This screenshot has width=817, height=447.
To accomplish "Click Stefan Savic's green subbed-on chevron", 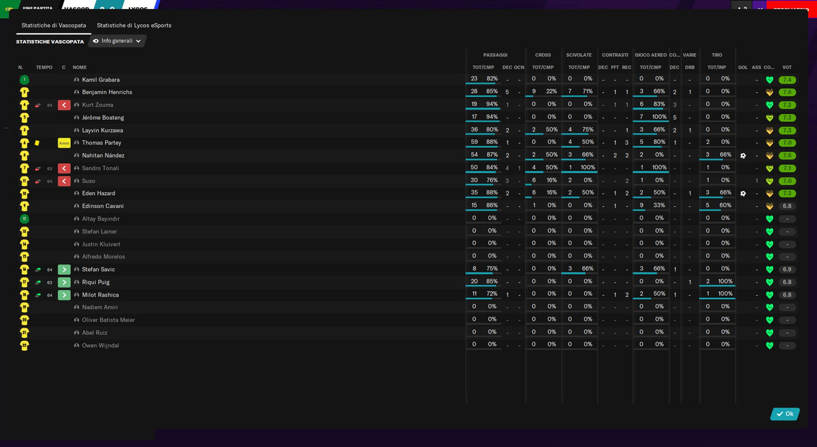I will pyautogui.click(x=64, y=270).
